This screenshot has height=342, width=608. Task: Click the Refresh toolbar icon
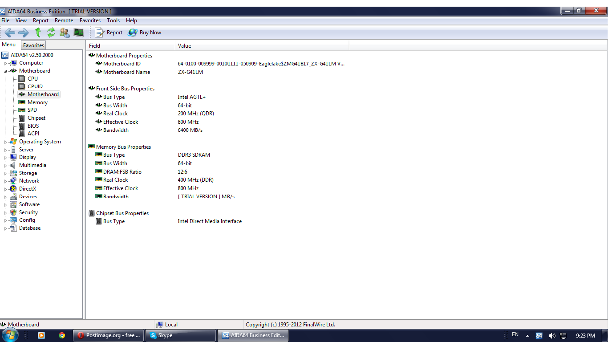51,33
